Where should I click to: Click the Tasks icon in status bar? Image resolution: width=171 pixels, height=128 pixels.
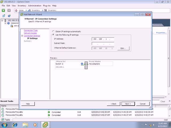click(x=3, y=120)
